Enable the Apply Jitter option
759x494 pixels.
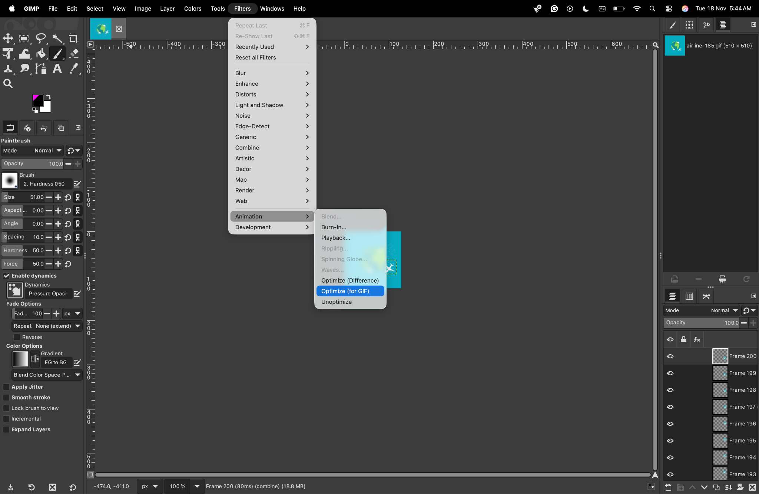click(x=6, y=387)
